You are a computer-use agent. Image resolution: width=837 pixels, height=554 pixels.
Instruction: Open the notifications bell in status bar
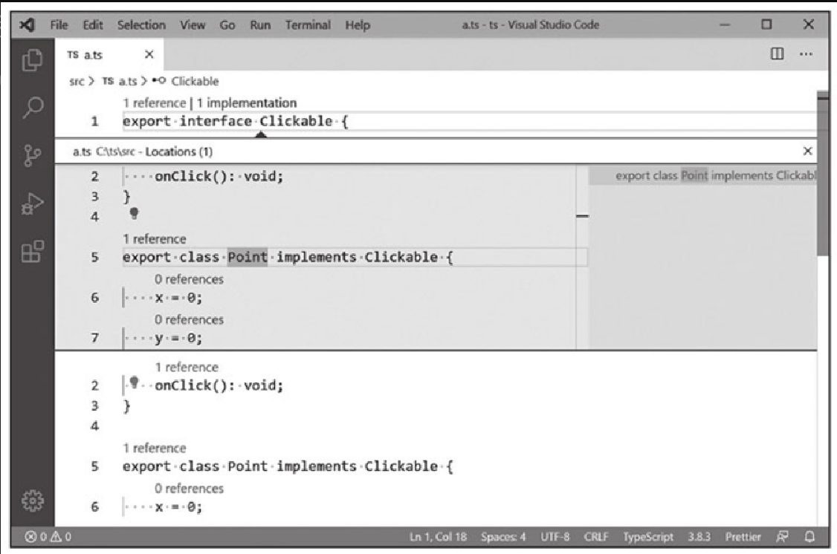[x=809, y=536]
